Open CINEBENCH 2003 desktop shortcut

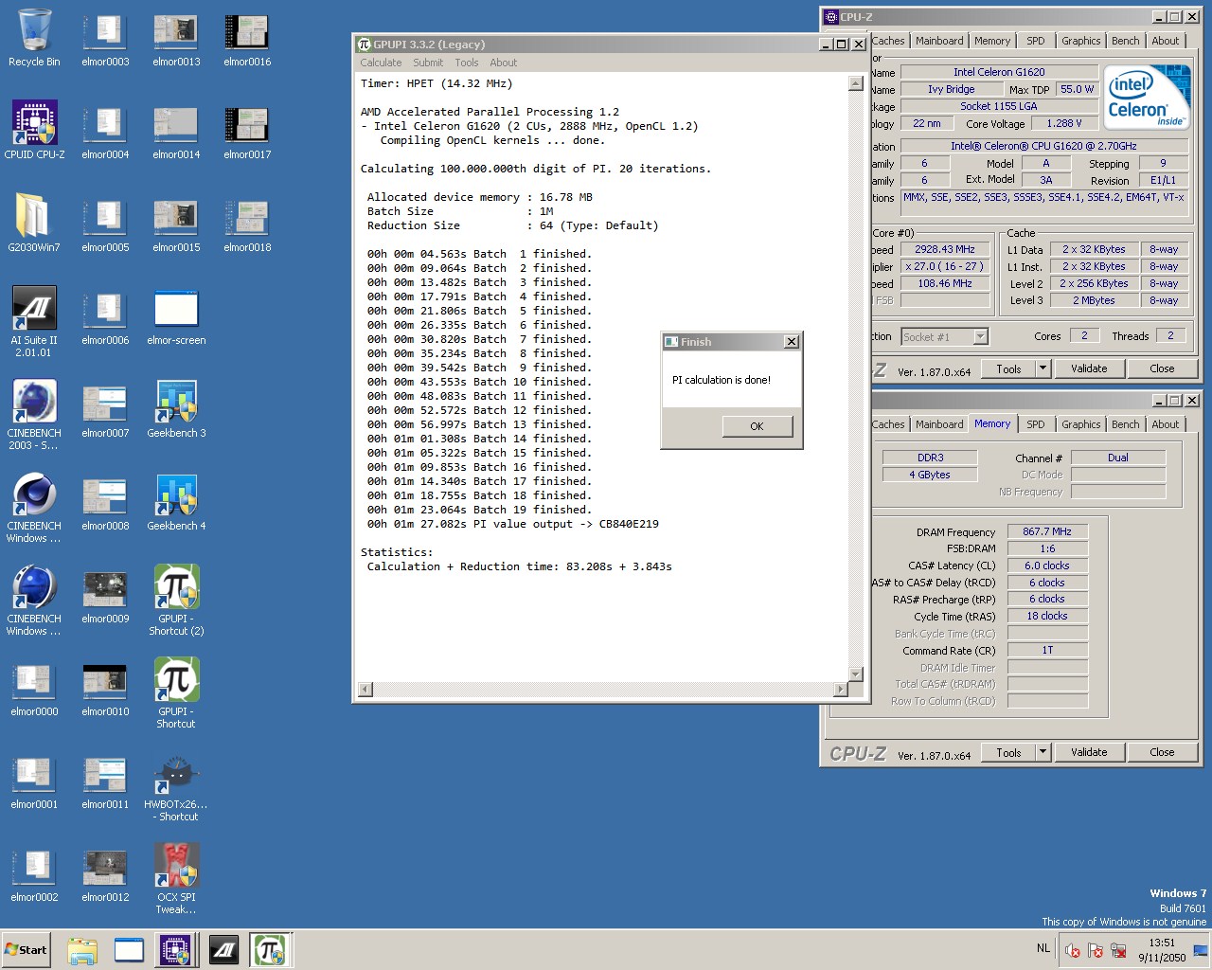coord(34,415)
